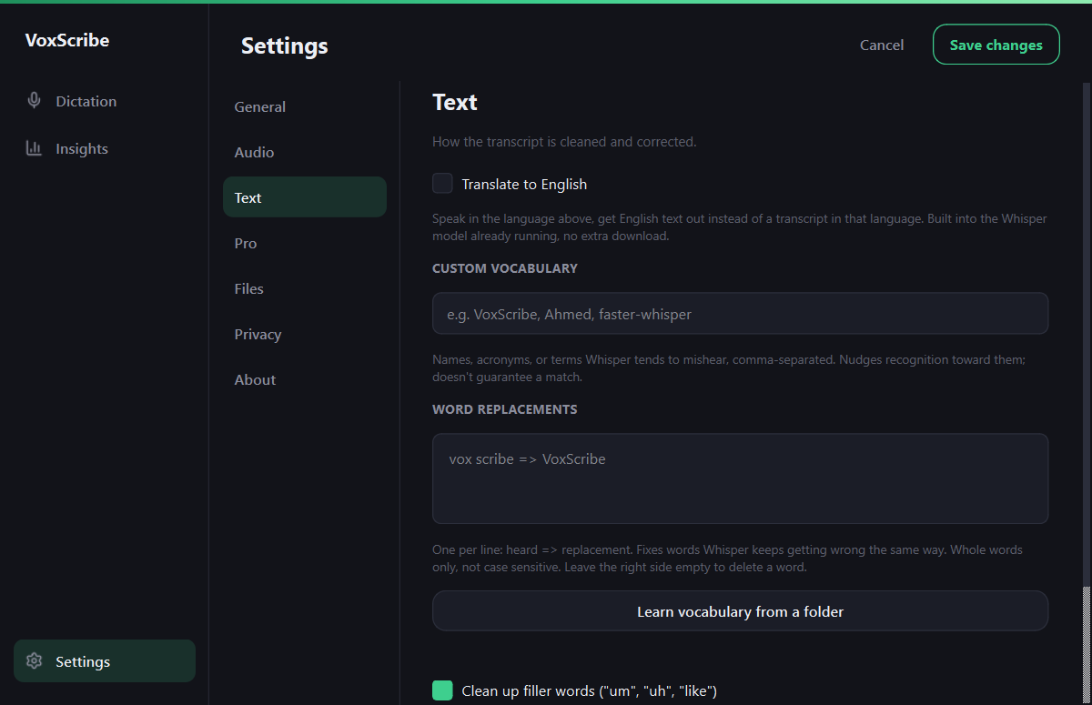Enable the Translate to English checkbox
The image size is (1092, 705).
tap(442, 184)
